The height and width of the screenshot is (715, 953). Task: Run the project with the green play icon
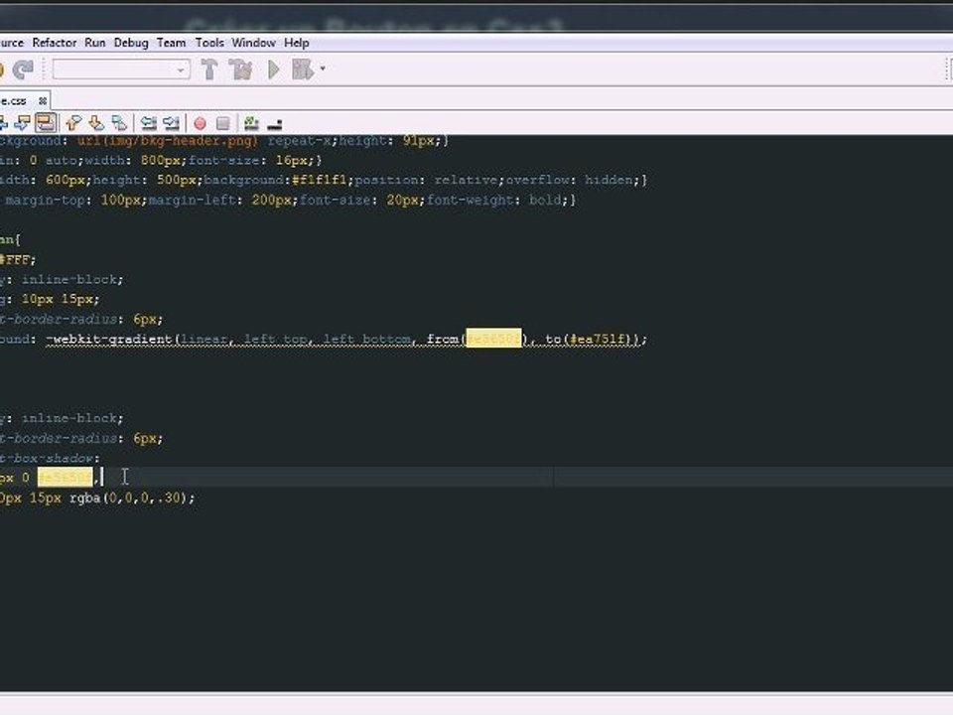tap(274, 70)
